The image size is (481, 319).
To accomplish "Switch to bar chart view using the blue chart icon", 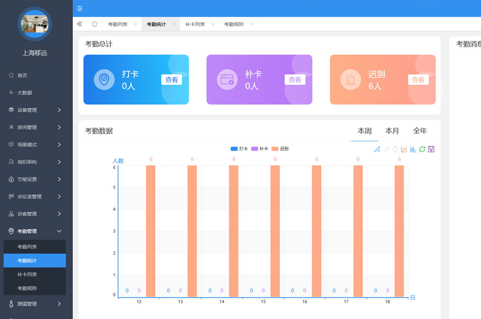I will pos(413,149).
